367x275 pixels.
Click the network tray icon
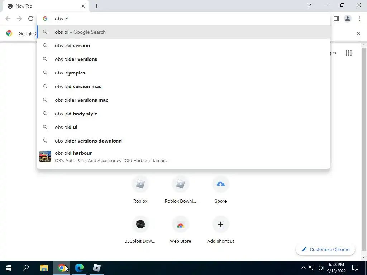(312, 268)
